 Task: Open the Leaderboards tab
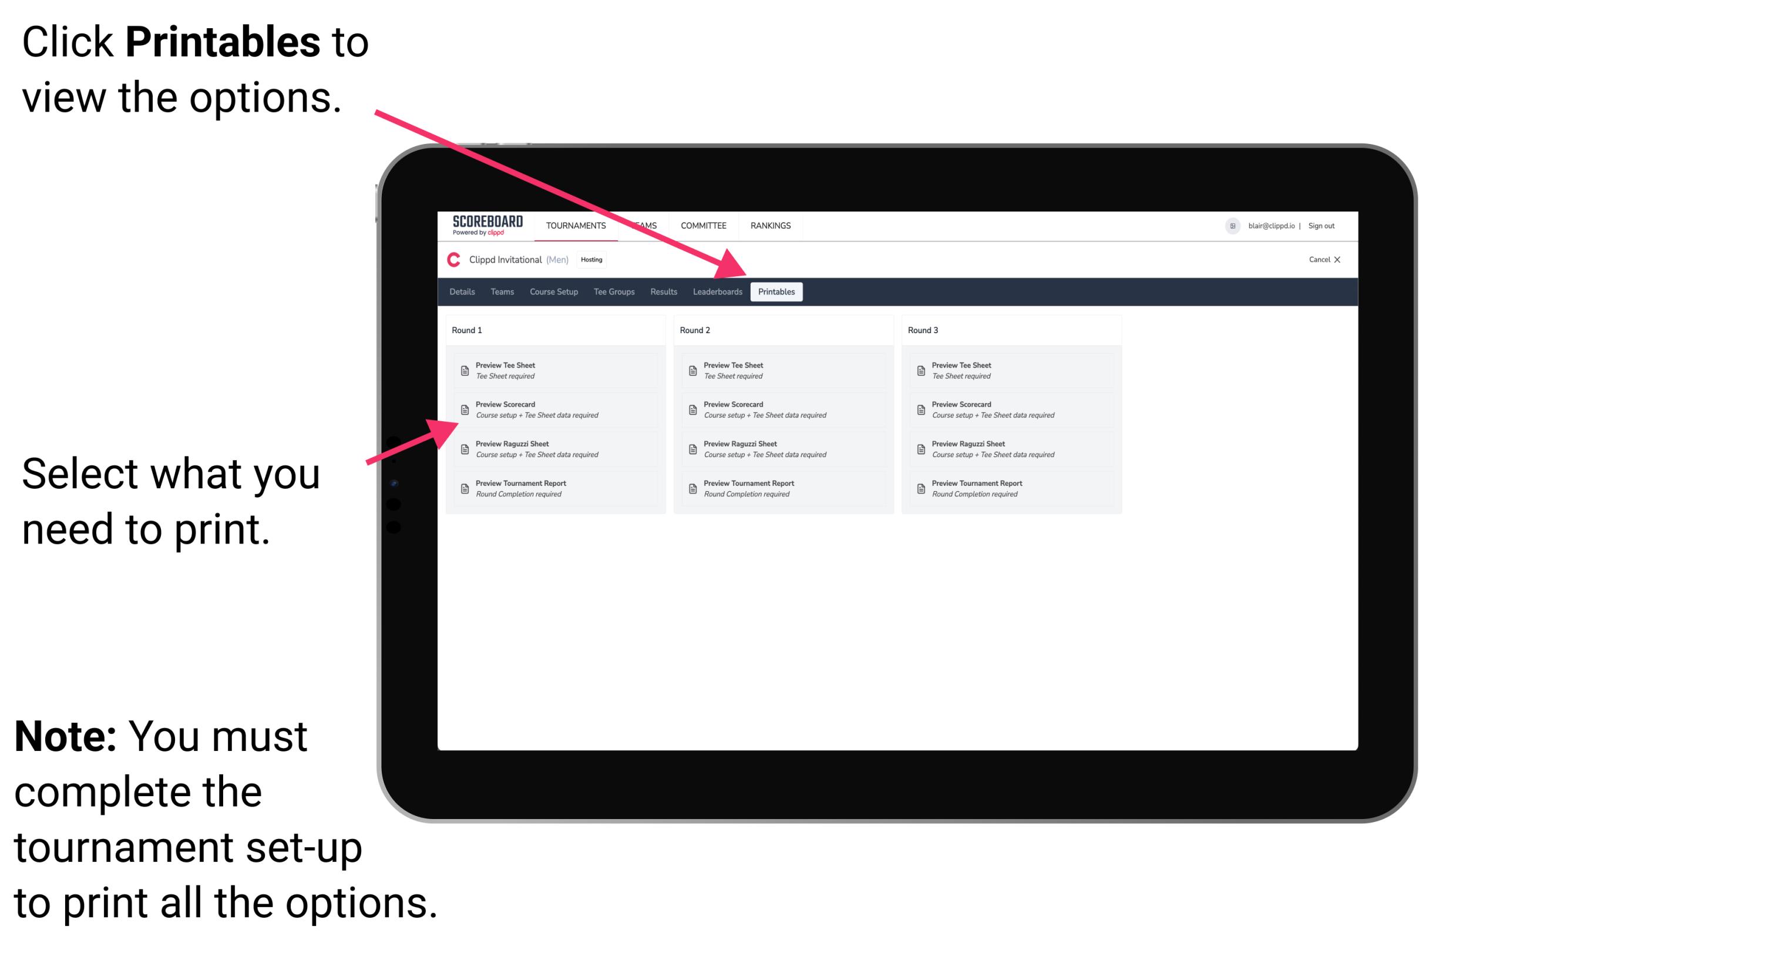click(x=717, y=292)
